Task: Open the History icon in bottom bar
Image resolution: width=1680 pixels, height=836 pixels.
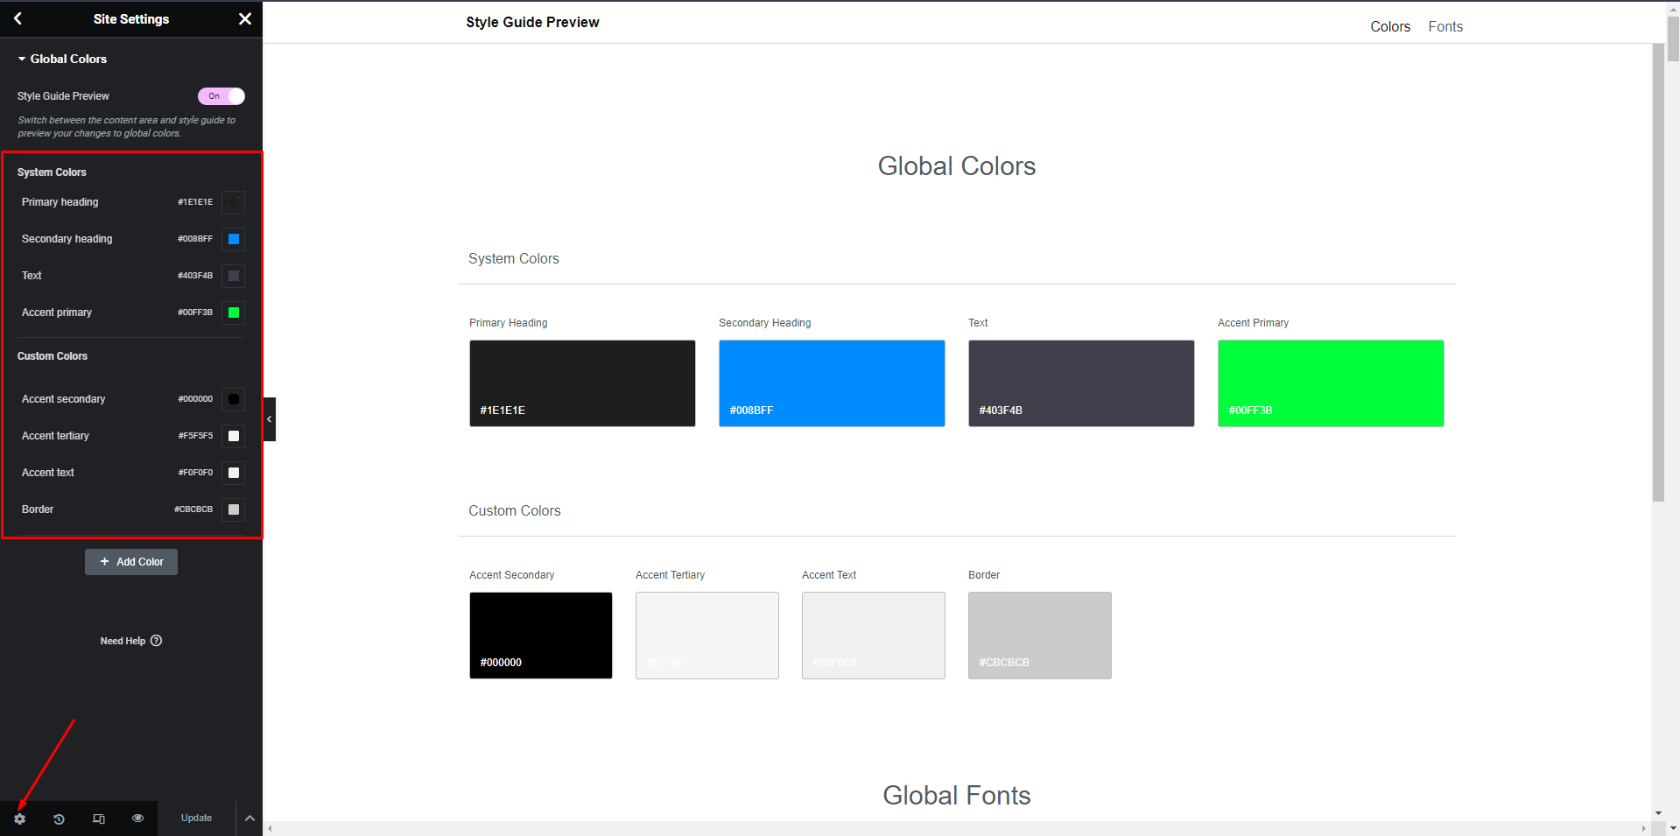Action: [59, 818]
